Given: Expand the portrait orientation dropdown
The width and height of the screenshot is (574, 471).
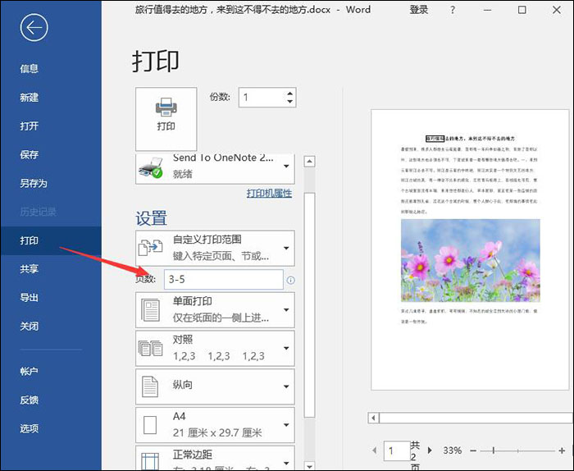Looking at the screenshot, I should [x=215, y=386].
